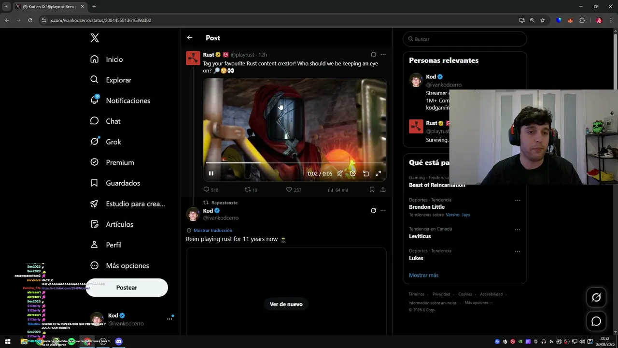The width and height of the screenshot is (618, 348).
Task: Open options for Lukes trend
Action: pyautogui.click(x=518, y=251)
